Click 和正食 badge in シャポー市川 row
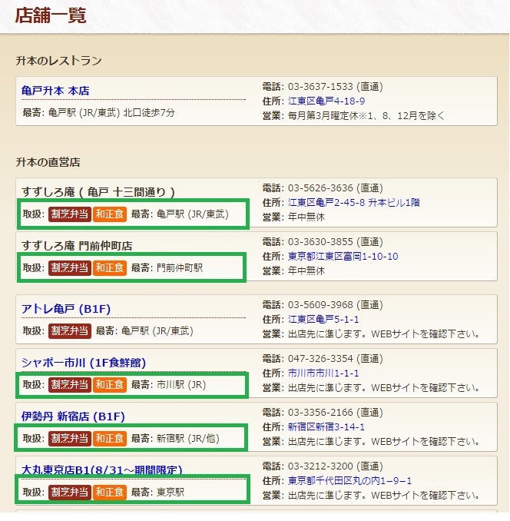This screenshot has width=510, height=521. point(110,385)
